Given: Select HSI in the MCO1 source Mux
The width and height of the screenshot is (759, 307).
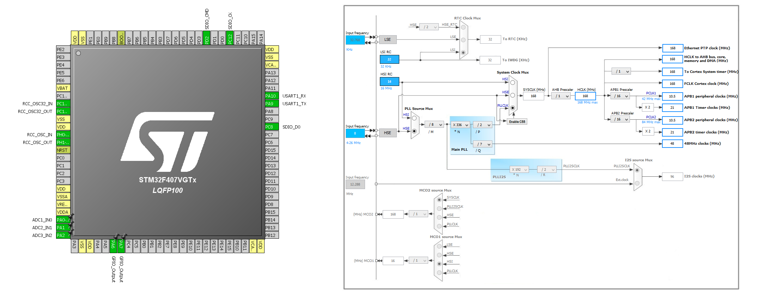Looking at the screenshot, I should coord(439,264).
